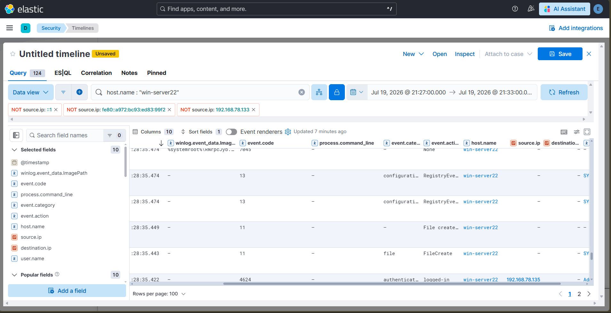The image size is (611, 313).
Task: Click the favorite star next to Untitled timeline
Action: click(13, 54)
